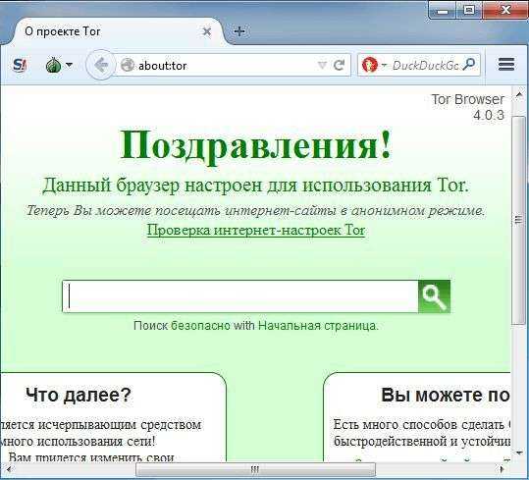Click the globe site identity icon
This screenshot has width=529, height=480.
pyautogui.click(x=128, y=65)
